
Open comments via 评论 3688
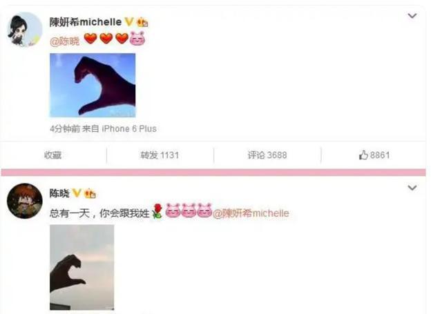click(x=267, y=155)
